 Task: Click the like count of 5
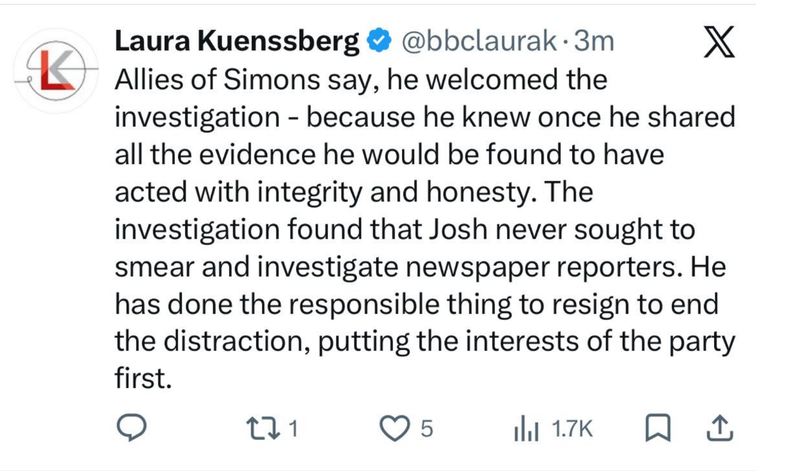[427, 430]
